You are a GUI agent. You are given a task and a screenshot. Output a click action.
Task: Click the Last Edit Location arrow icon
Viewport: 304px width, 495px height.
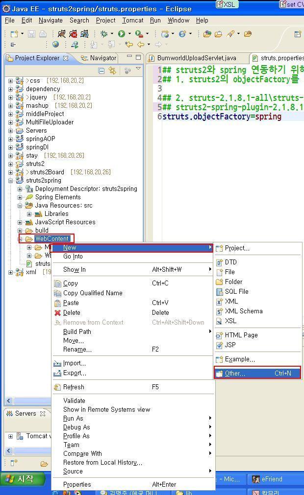pos(129,45)
